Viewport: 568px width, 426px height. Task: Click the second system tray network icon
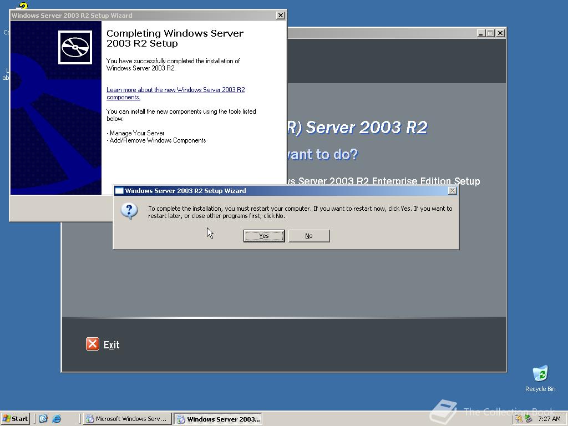pyautogui.click(x=528, y=419)
